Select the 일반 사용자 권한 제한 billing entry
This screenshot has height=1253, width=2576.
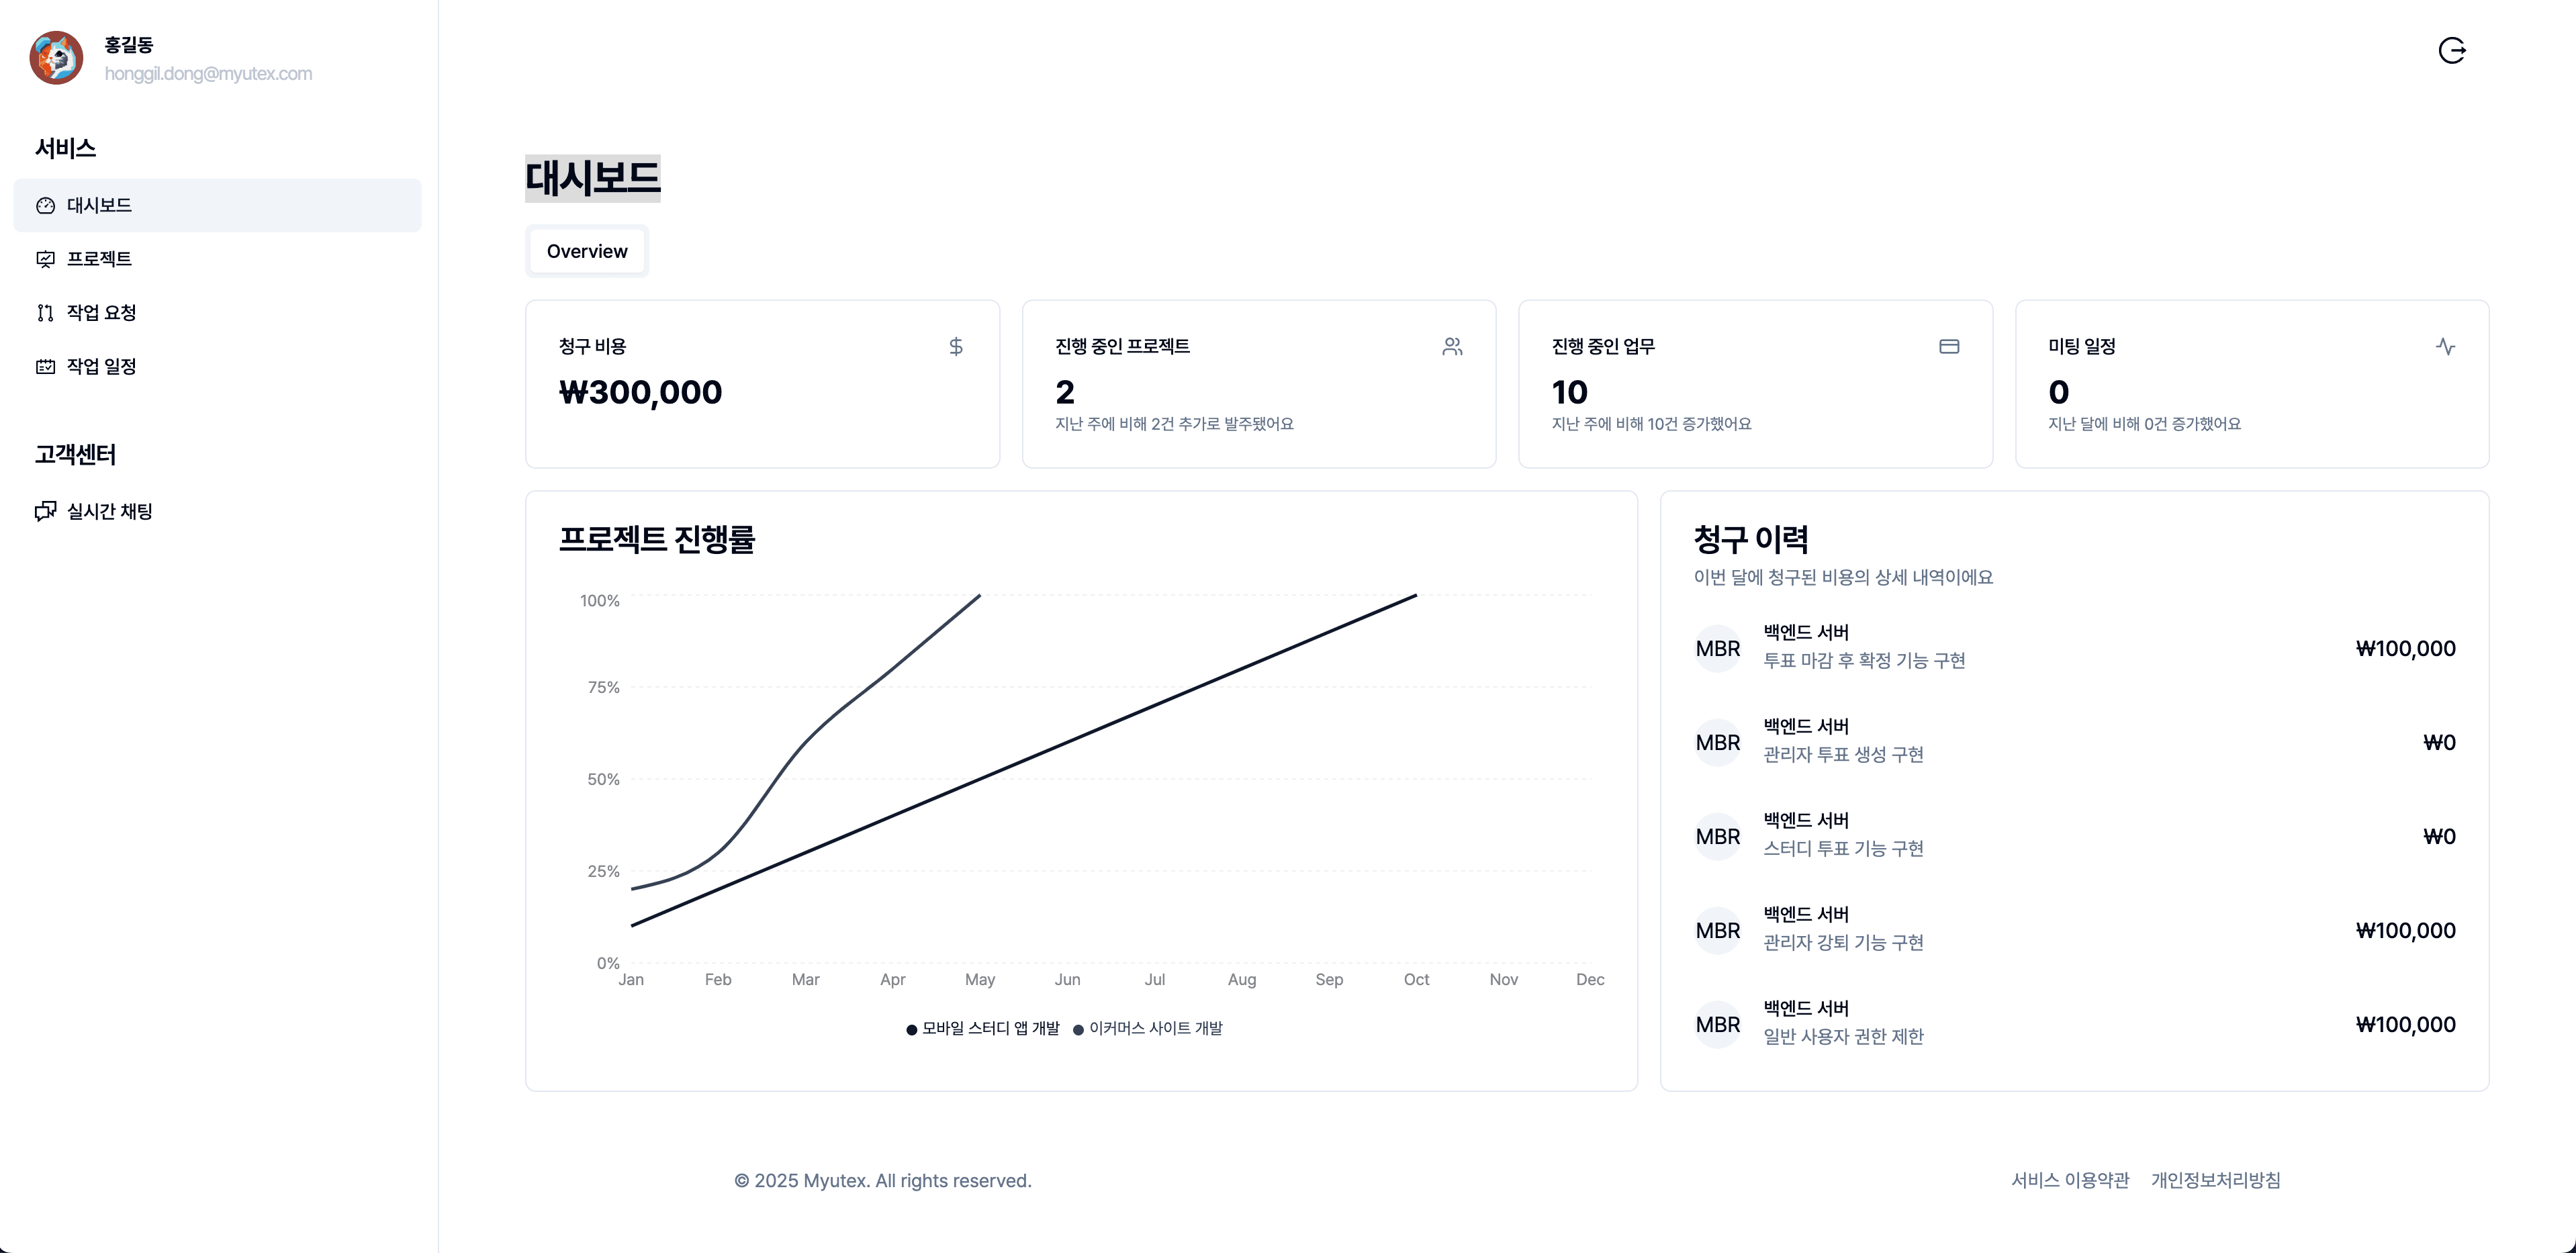pyautogui.click(x=2074, y=1024)
